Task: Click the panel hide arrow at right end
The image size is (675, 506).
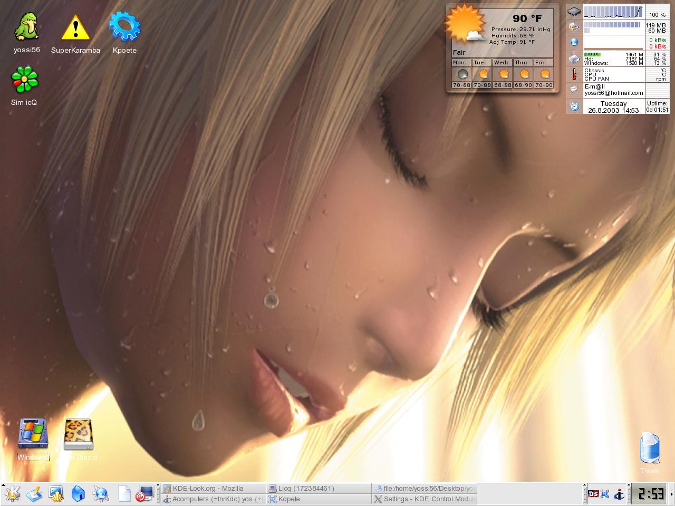Action: pyautogui.click(x=672, y=494)
